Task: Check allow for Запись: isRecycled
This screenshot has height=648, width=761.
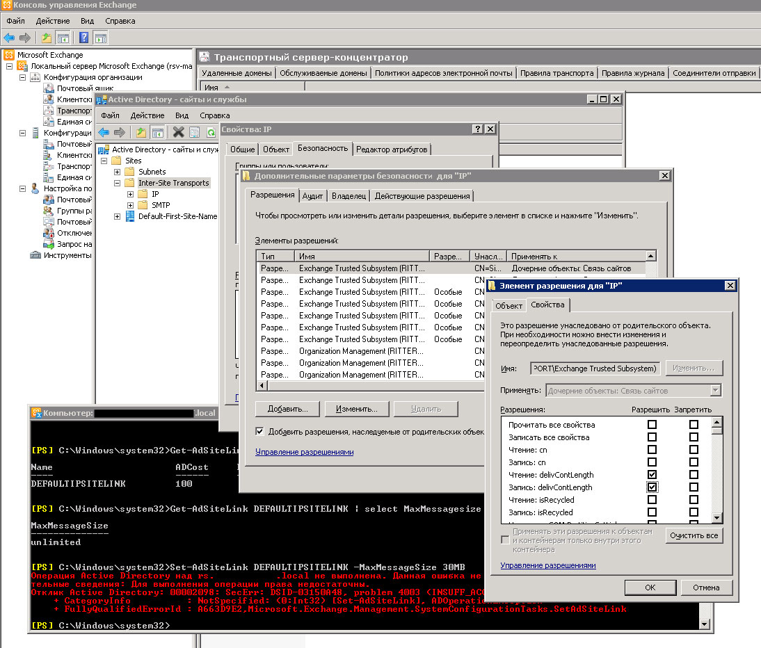Action: click(652, 512)
